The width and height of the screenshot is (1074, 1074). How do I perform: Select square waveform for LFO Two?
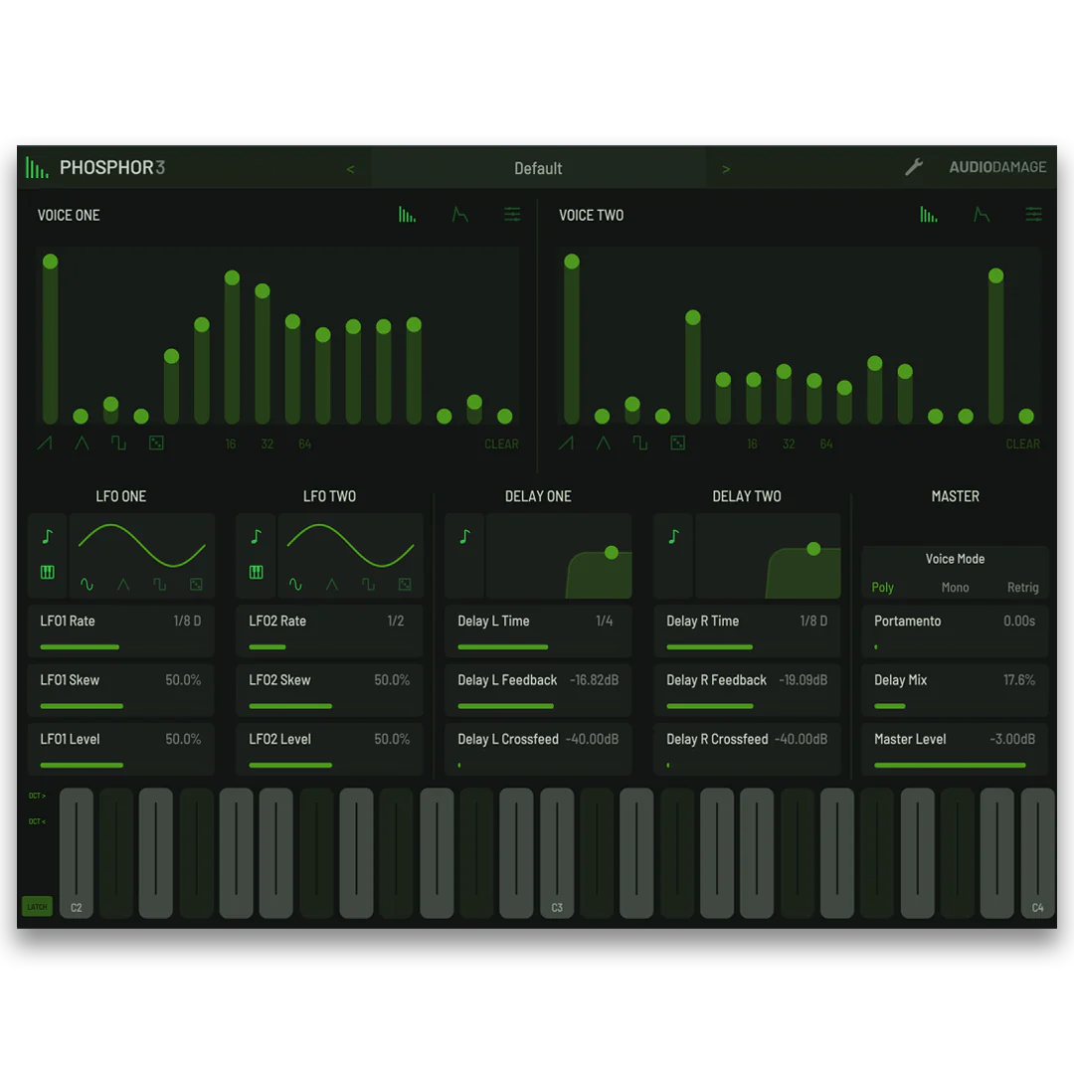(x=369, y=585)
